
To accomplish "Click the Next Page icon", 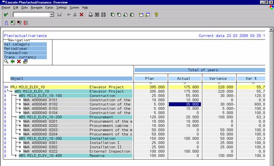I will point(126,15).
